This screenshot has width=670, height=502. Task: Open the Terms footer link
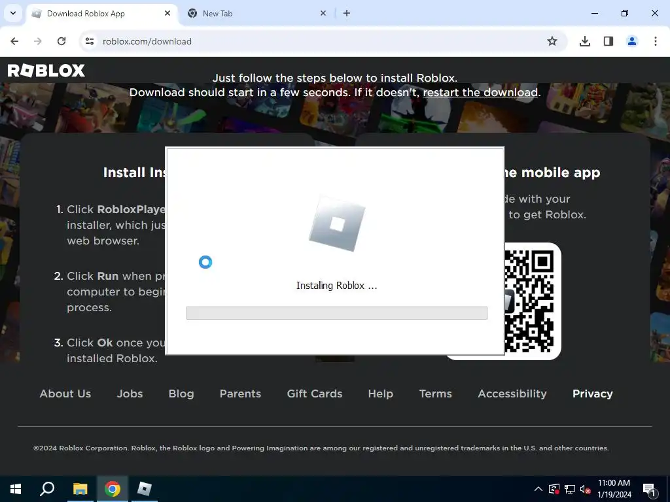click(435, 393)
